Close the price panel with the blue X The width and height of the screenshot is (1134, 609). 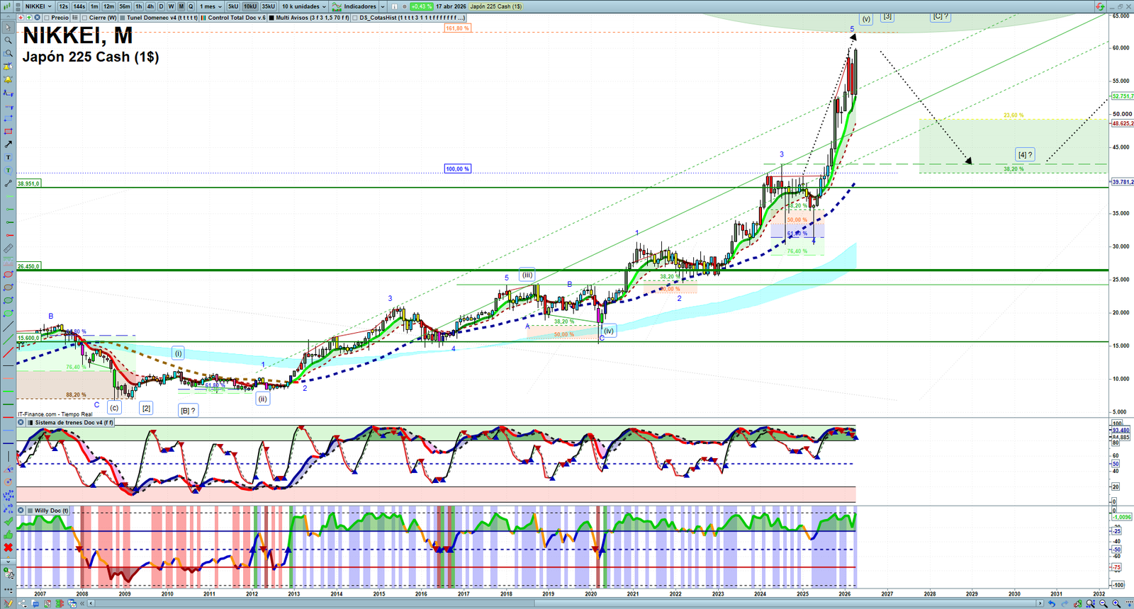(37, 18)
